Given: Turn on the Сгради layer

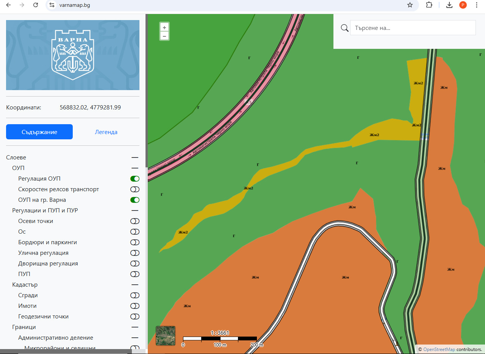Looking at the screenshot, I should [135, 295].
